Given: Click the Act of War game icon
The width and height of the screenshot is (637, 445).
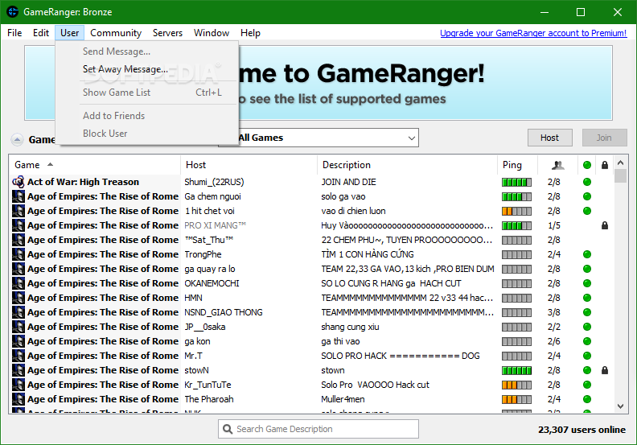Looking at the screenshot, I should tap(18, 182).
